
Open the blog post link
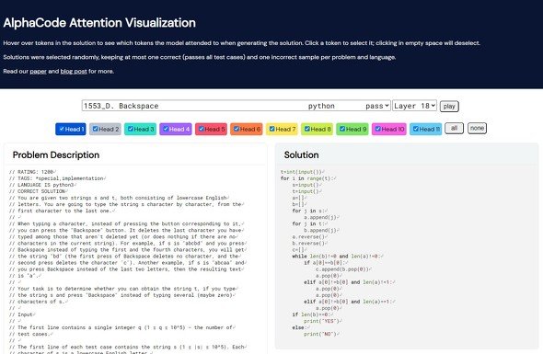pos(74,72)
